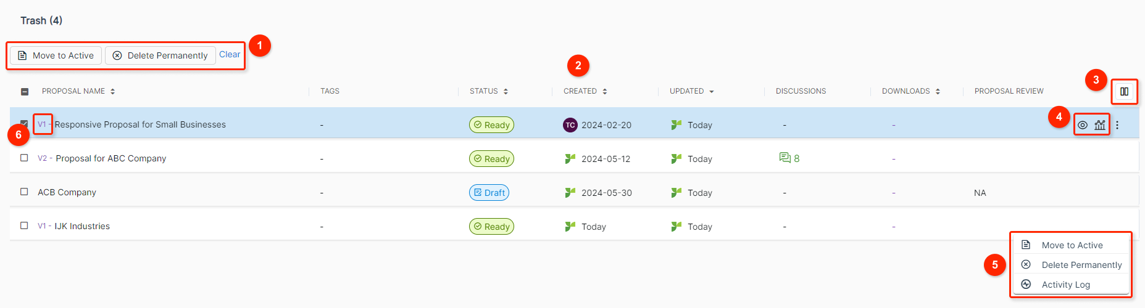
Task: Click the Clear selection link
Action: pyautogui.click(x=230, y=54)
